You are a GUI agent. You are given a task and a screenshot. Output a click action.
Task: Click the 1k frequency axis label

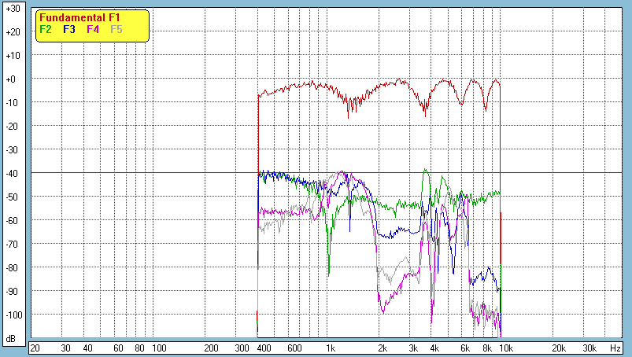(331, 348)
